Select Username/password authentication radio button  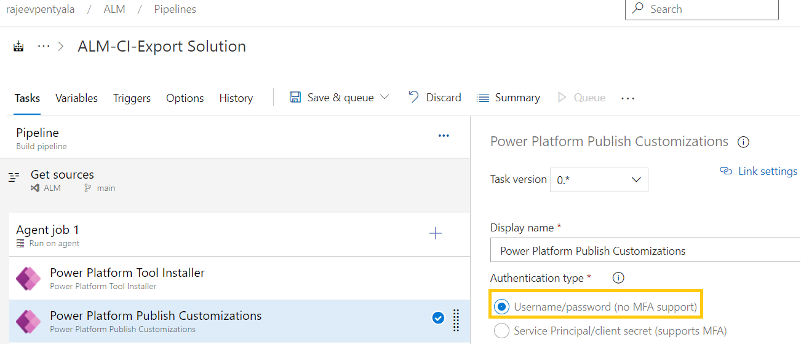point(502,306)
